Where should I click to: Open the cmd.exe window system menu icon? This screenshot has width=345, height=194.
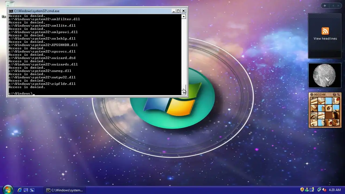click(x=11, y=11)
